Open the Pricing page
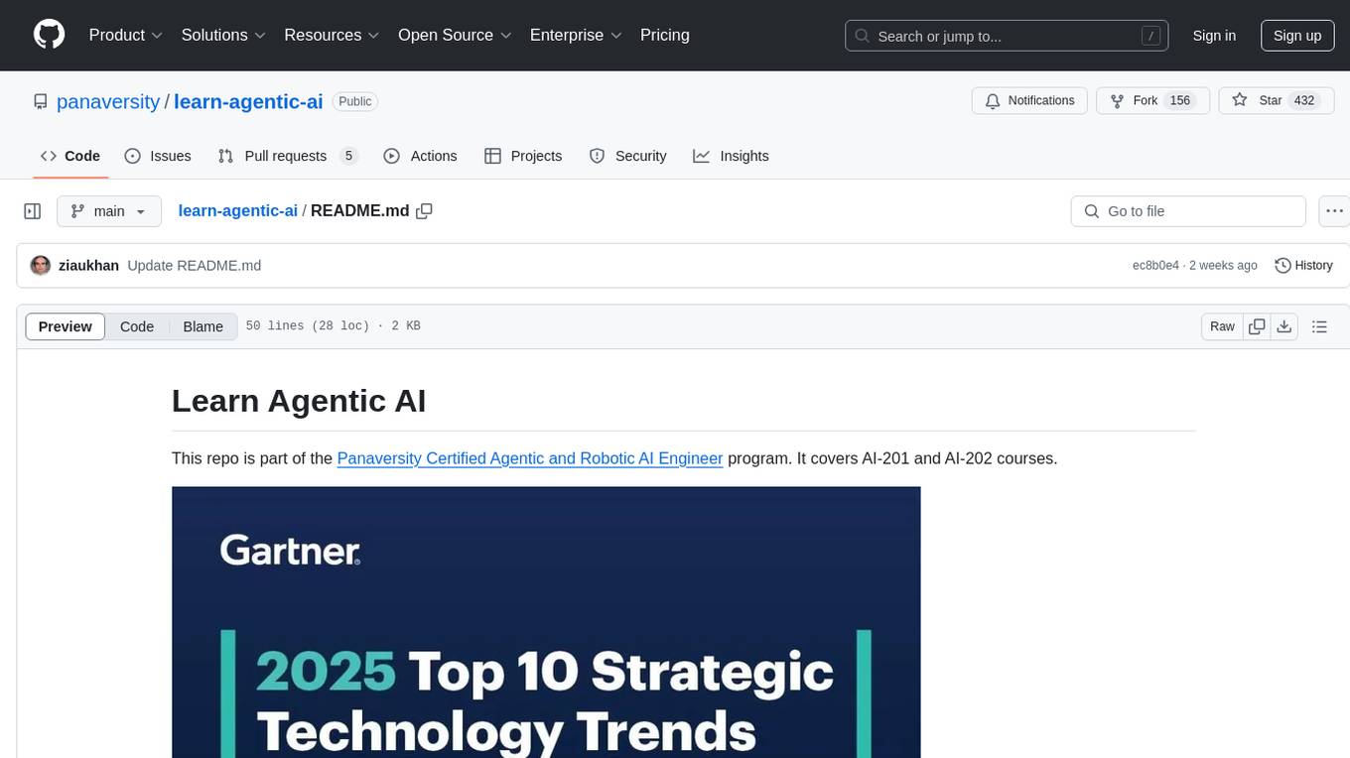 pyautogui.click(x=665, y=35)
